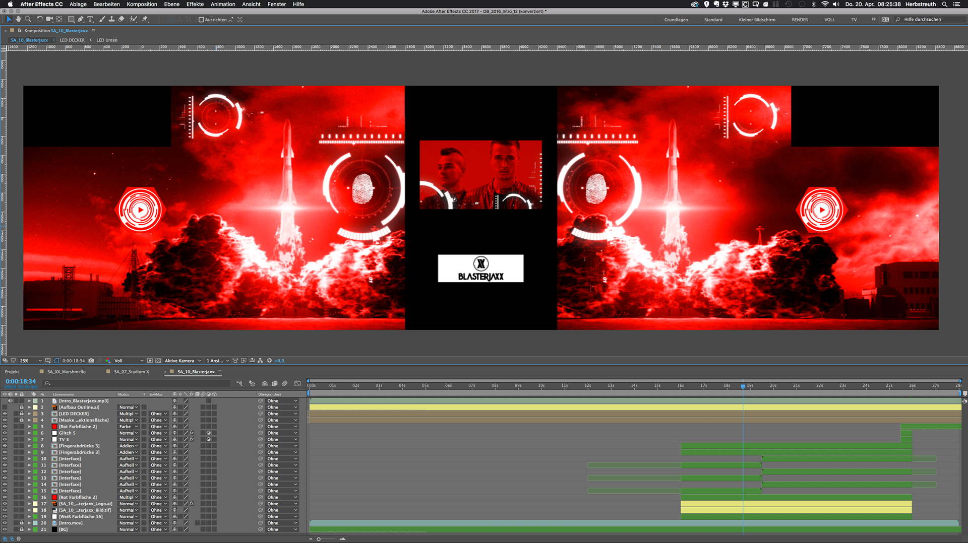Switch to the RENDER workspace
The image size is (968, 543).
click(800, 20)
